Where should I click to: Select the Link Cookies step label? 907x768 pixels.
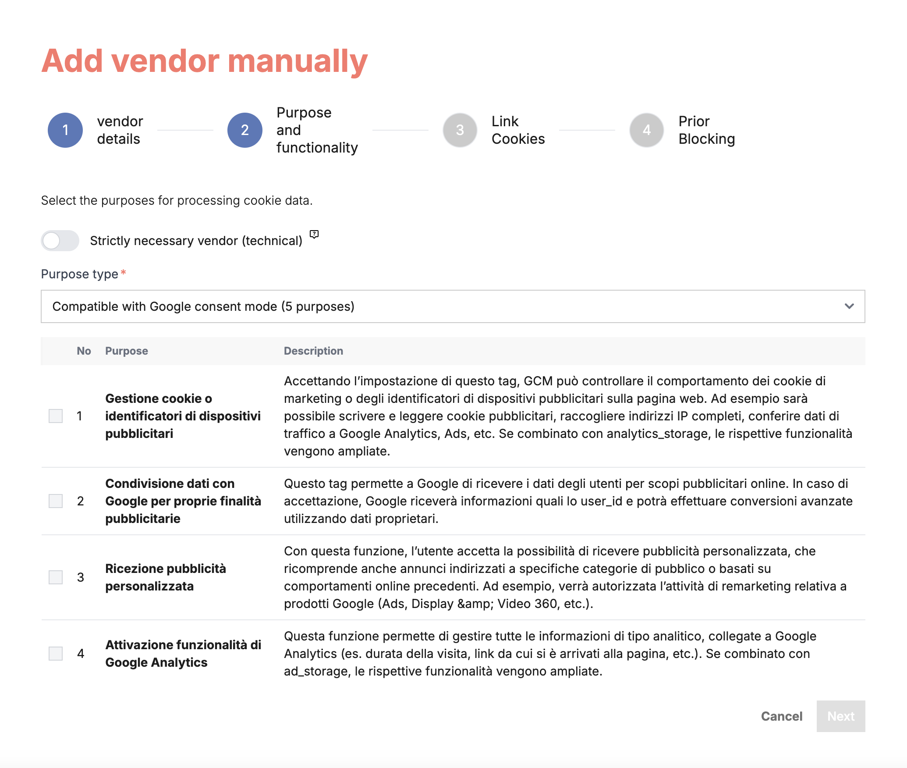click(x=518, y=130)
